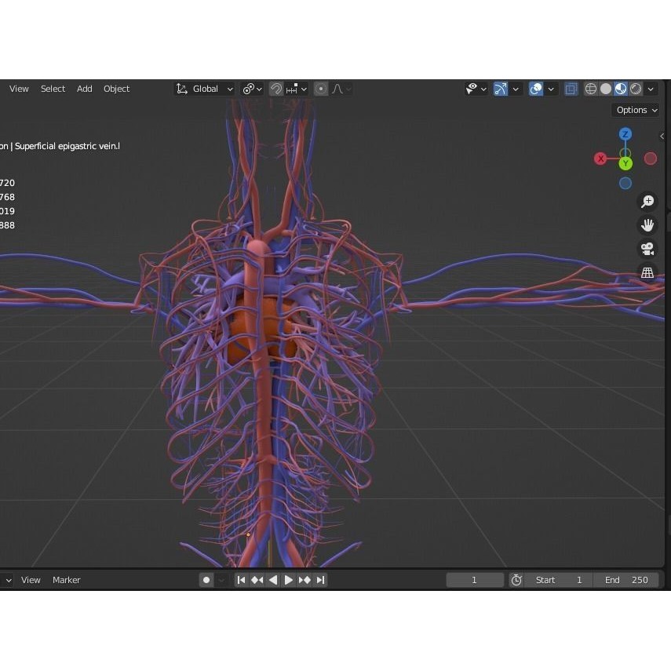This screenshot has height=671, width=671.
Task: Open the Object menu
Action: pos(116,88)
